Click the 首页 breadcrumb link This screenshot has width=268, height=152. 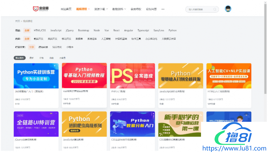[x=17, y=21]
